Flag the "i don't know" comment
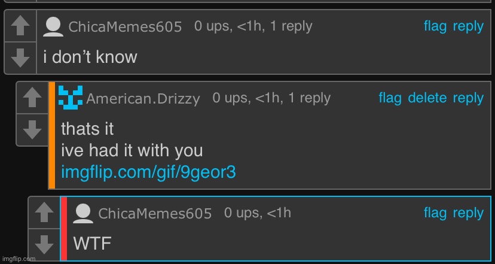The height and width of the screenshot is (264, 495). point(435,26)
